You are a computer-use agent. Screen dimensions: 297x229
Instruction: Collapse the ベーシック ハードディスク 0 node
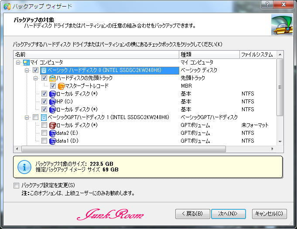pos(27,70)
